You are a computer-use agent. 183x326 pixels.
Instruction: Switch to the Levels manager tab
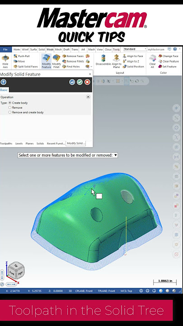coord(19,144)
